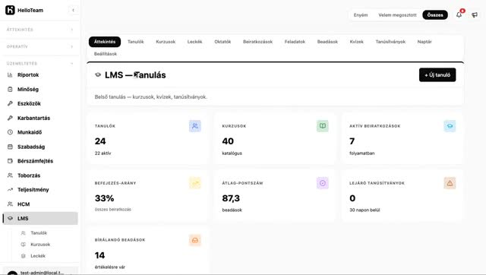Click the announcements megaphone icon
This screenshot has height=275, width=486.
(475, 14)
